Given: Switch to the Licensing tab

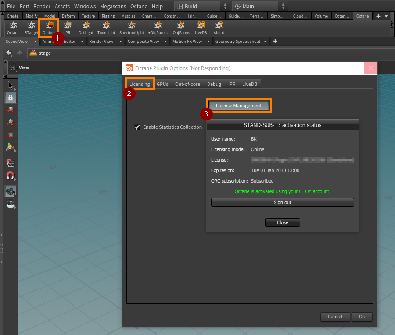Looking at the screenshot, I should (x=140, y=84).
